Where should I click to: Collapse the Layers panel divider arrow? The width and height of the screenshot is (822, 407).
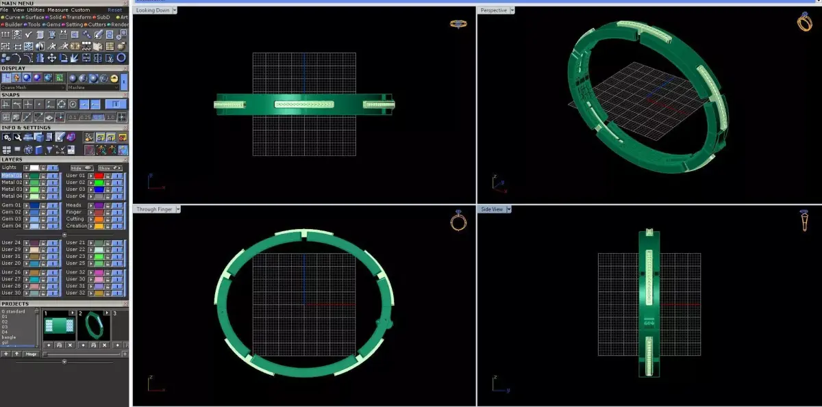64,235
